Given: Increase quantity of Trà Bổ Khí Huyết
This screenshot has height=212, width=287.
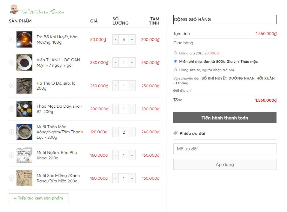Looking at the screenshot, I should coord(132,39).
